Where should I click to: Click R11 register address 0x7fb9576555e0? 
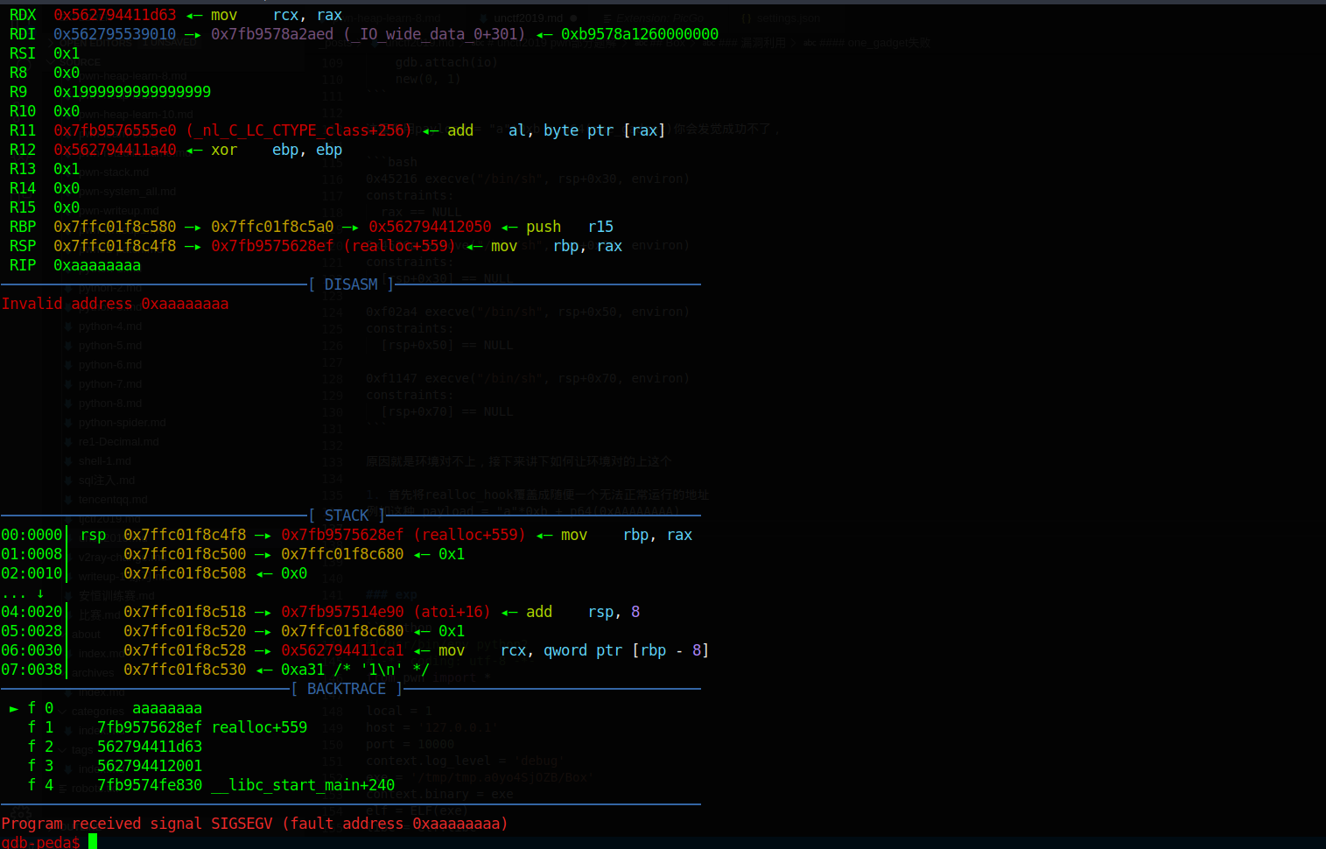(115, 130)
